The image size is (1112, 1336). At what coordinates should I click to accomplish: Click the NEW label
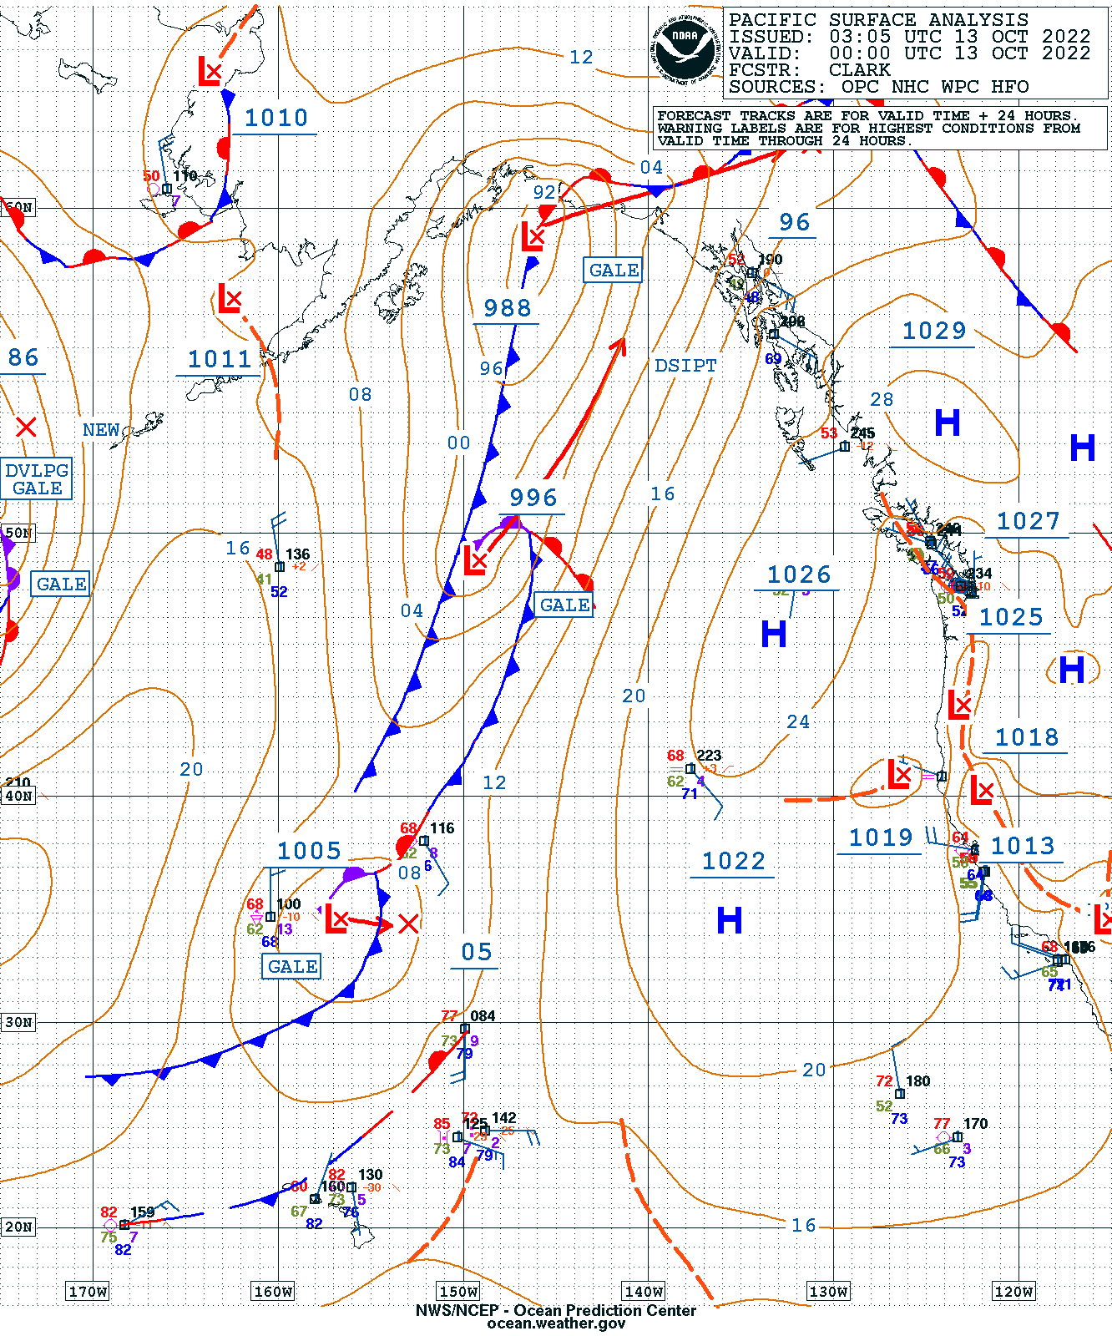tap(101, 430)
